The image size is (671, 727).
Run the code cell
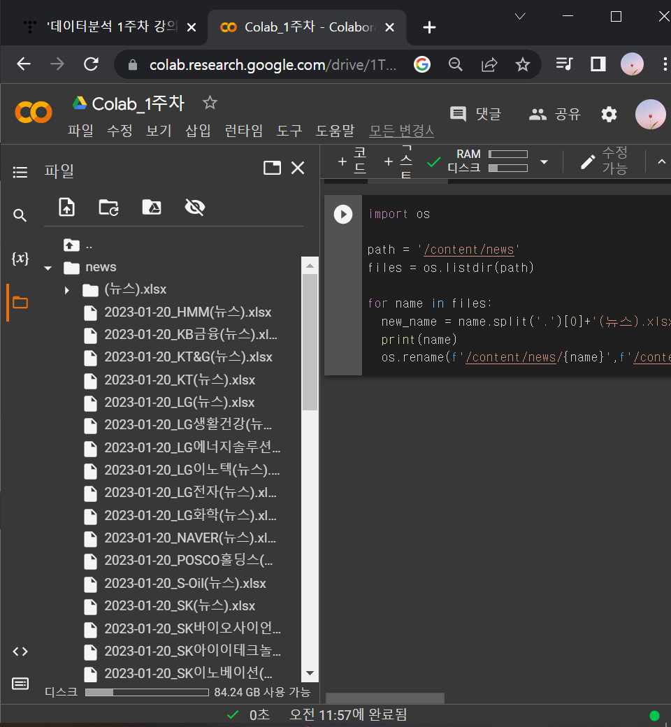coord(343,214)
